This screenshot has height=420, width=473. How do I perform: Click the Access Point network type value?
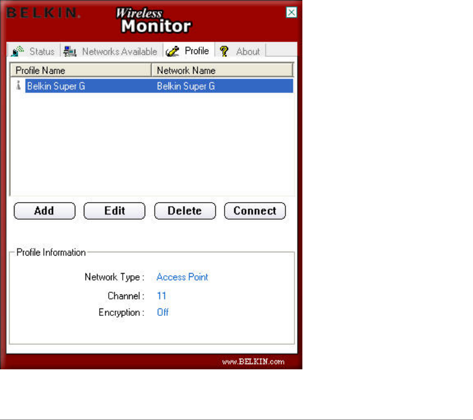click(x=182, y=277)
